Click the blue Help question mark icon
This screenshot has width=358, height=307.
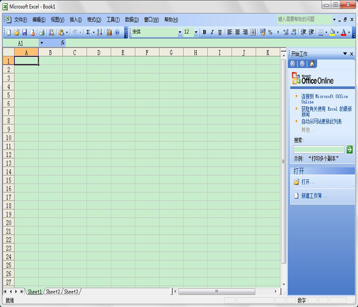point(117,32)
